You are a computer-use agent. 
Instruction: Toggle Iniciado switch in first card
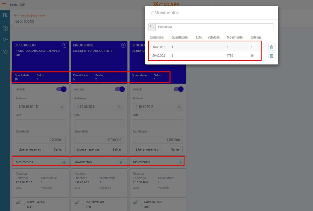(61, 89)
